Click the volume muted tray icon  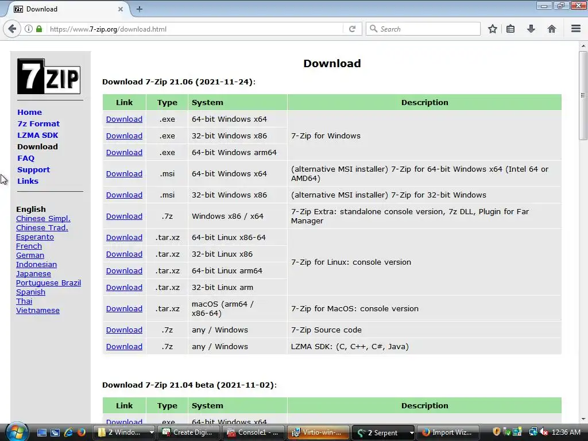pos(544,432)
